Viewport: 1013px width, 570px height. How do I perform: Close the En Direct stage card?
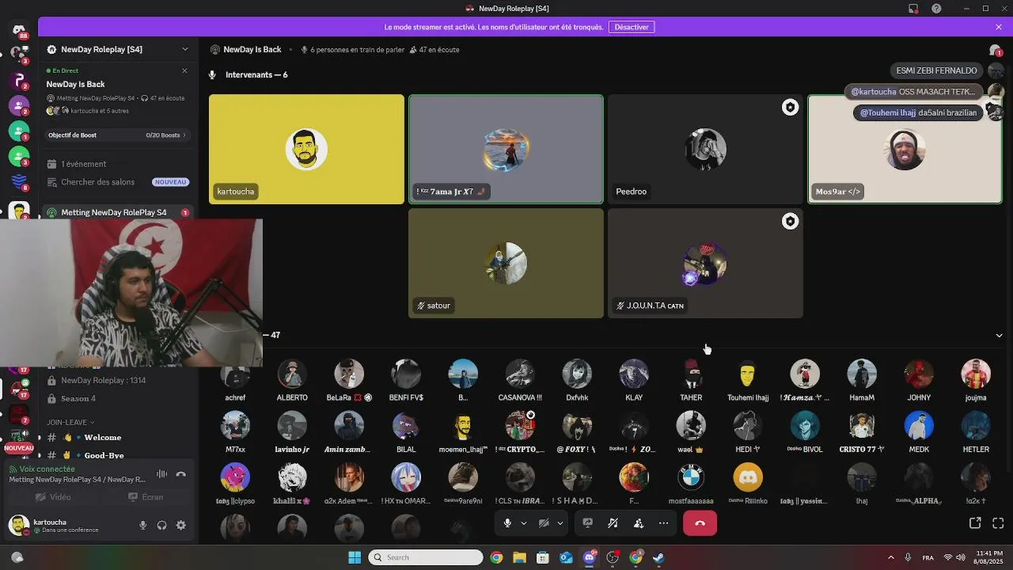(184, 70)
